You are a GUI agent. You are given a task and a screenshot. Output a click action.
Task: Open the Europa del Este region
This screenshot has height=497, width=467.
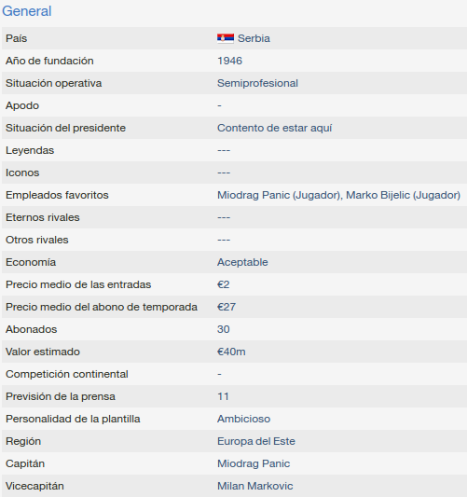tap(256, 441)
